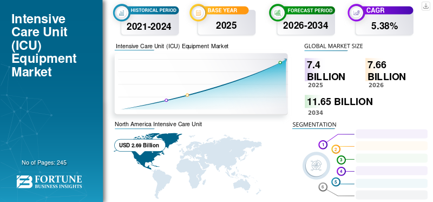This screenshot has width=433, height=202.
Task: Select segmentation number 5 blue circle
Action: point(336,182)
